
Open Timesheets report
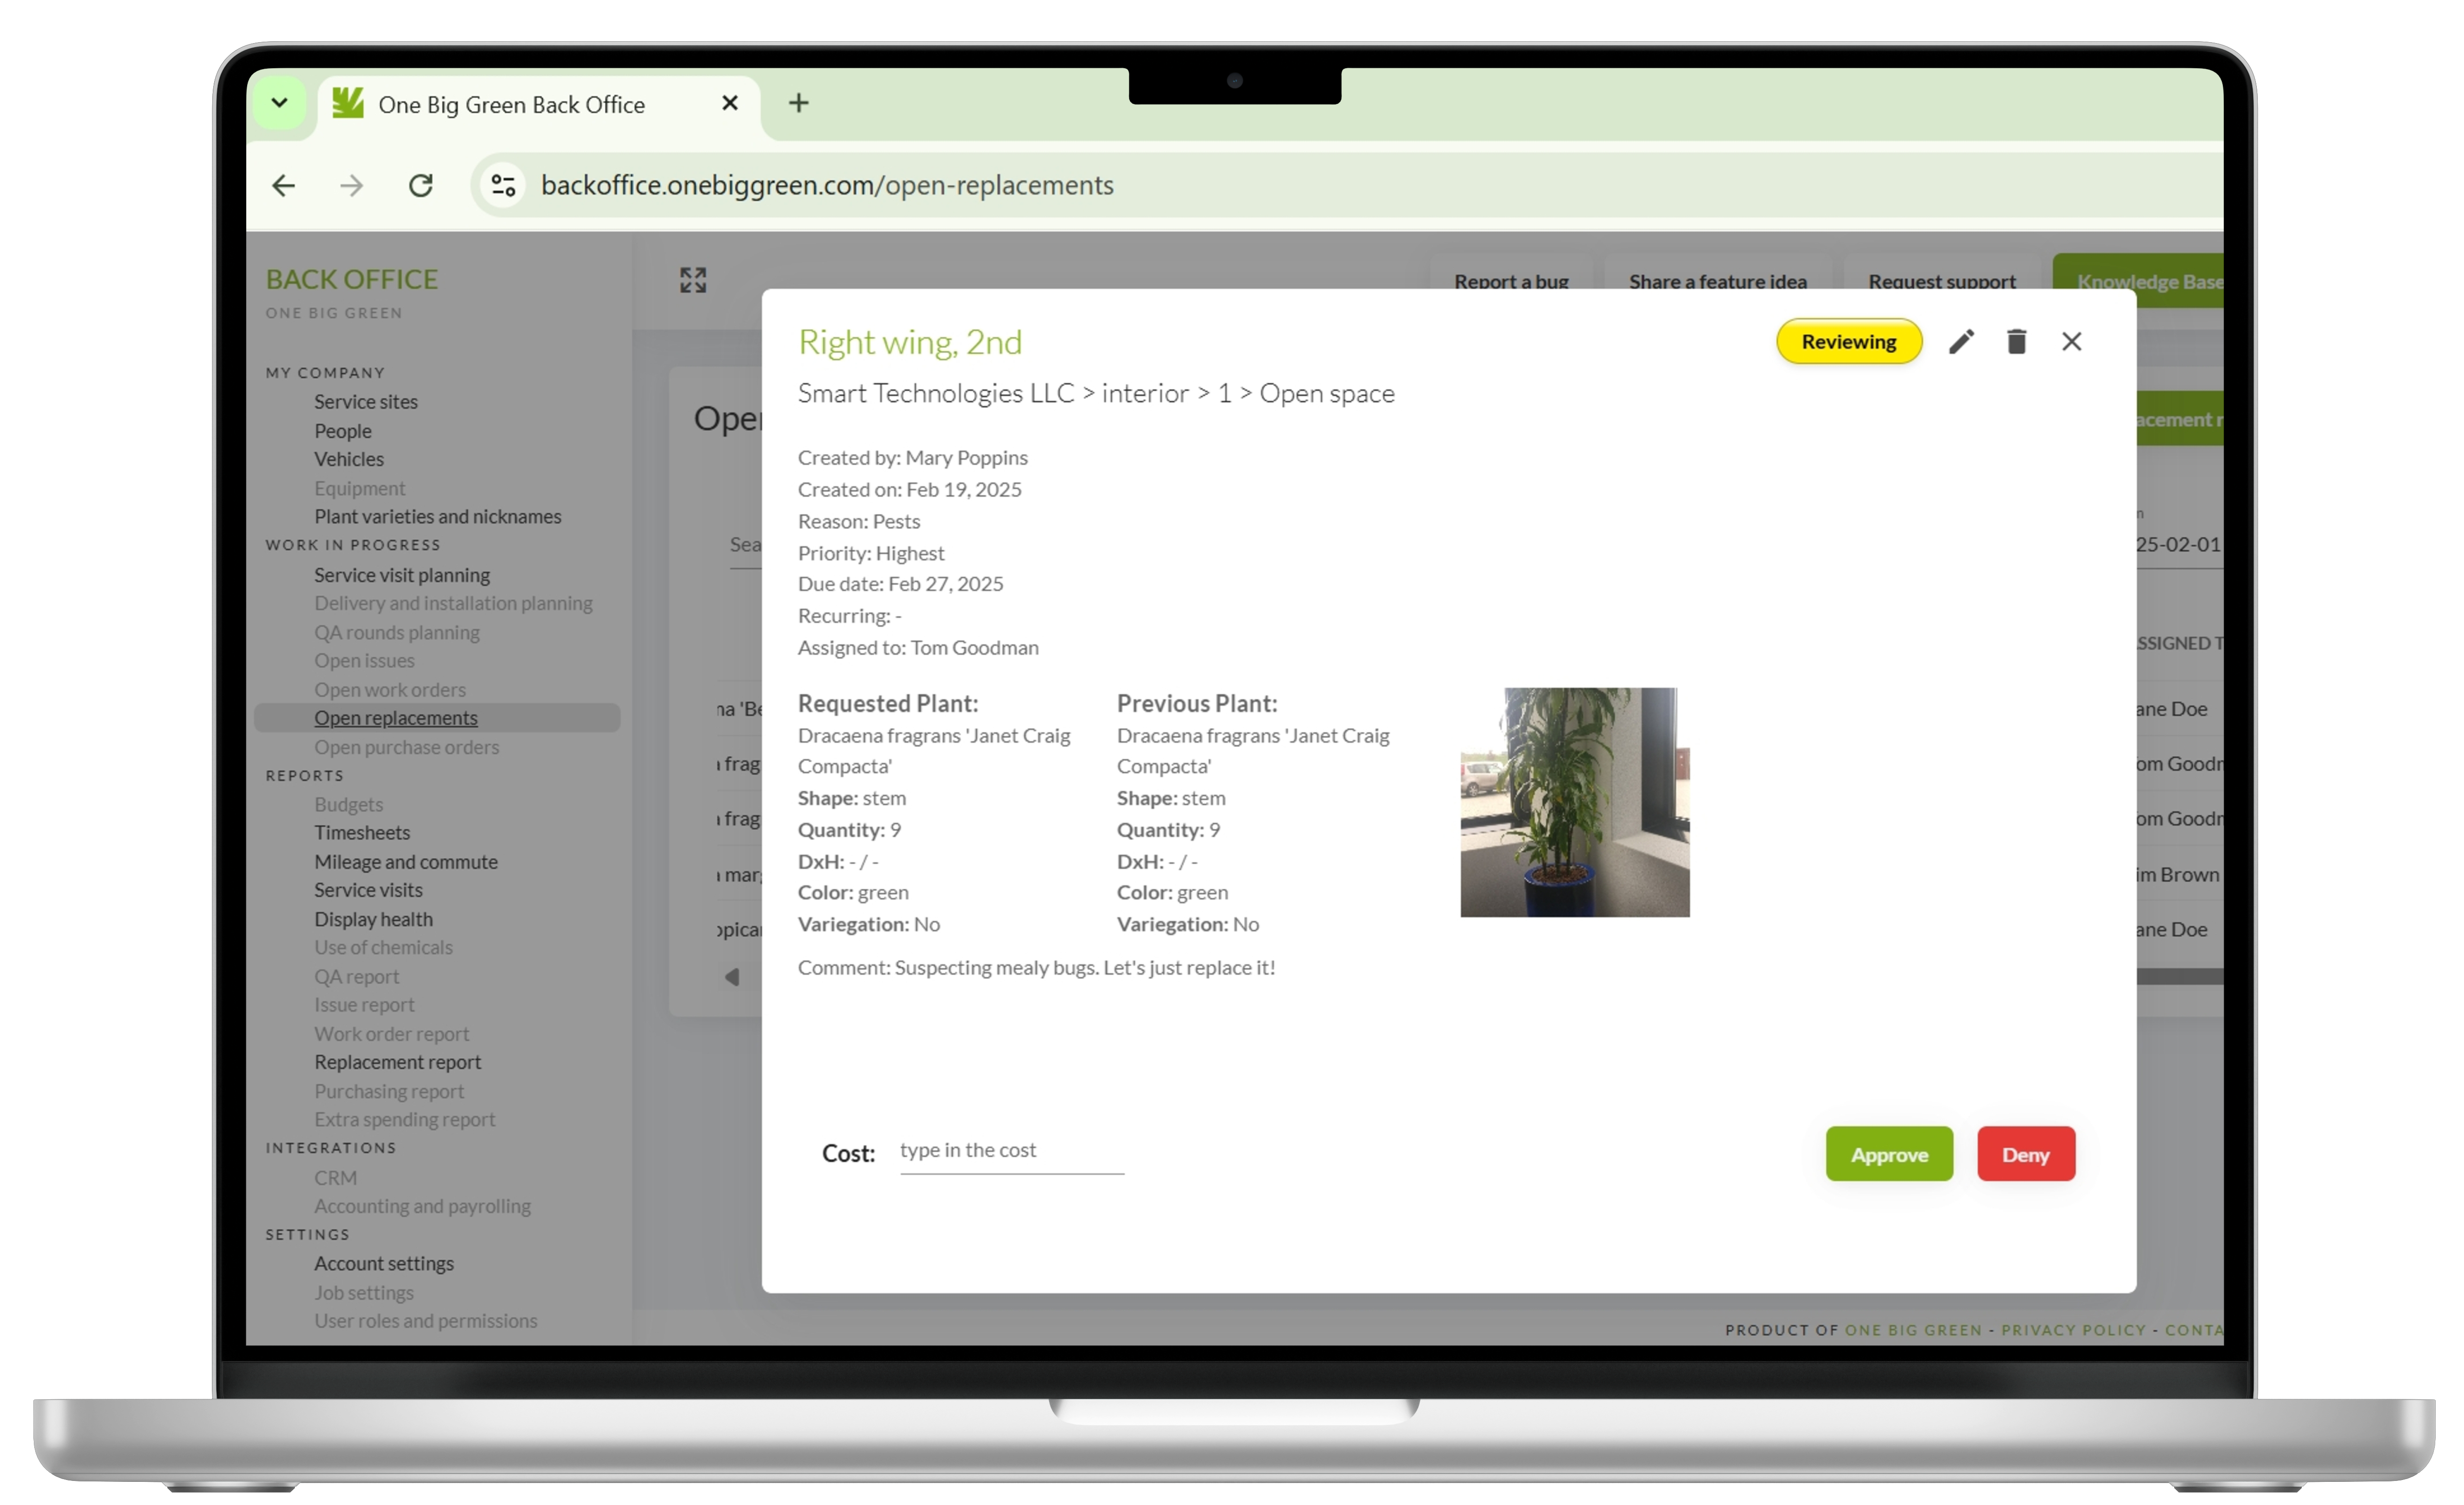pyautogui.click(x=362, y=834)
